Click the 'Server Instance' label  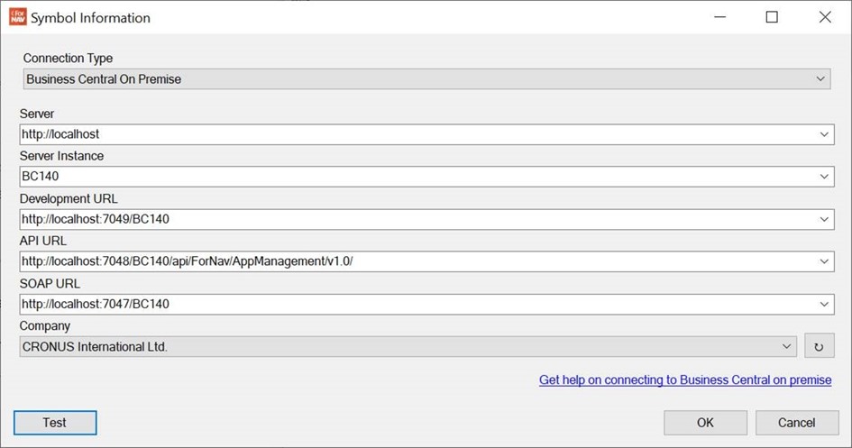click(61, 156)
